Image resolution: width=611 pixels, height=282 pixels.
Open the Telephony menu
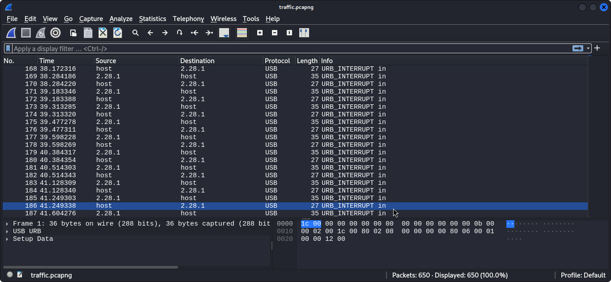[x=188, y=19]
